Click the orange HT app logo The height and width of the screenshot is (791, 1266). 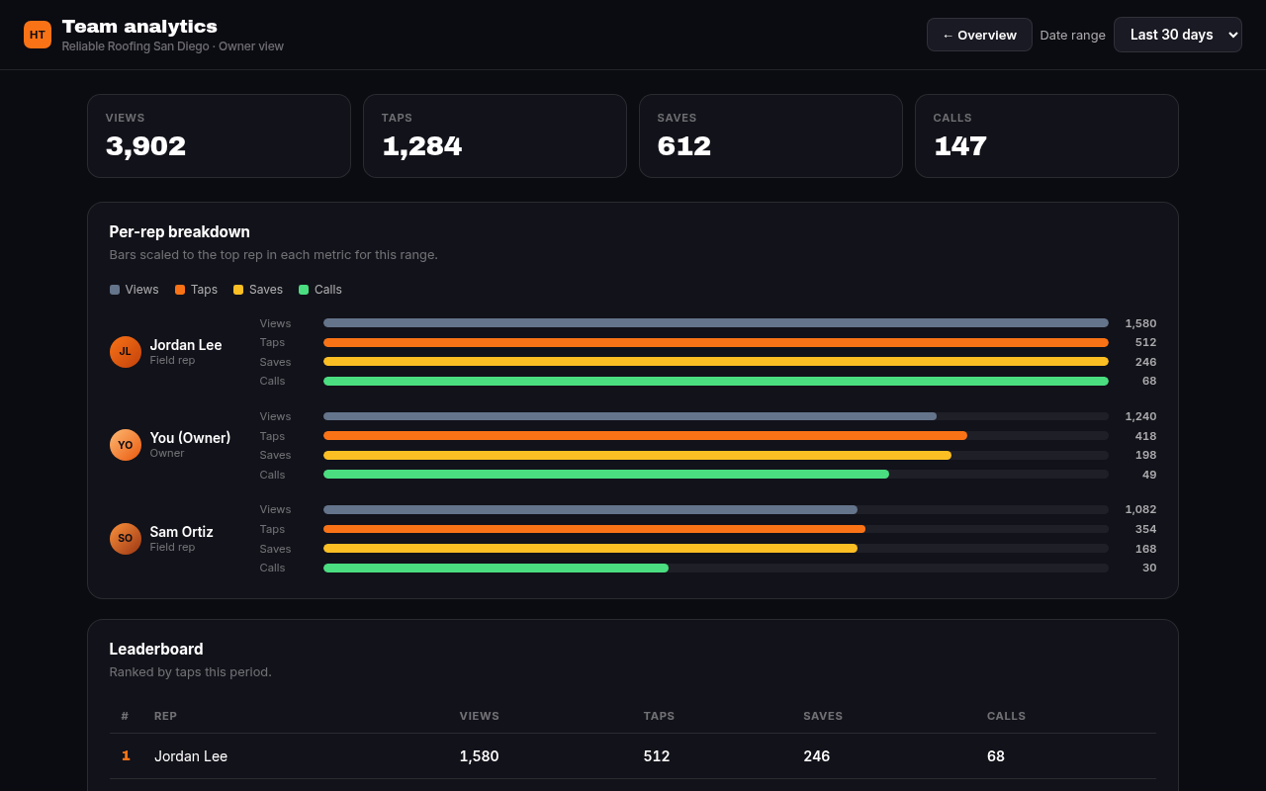[38, 35]
